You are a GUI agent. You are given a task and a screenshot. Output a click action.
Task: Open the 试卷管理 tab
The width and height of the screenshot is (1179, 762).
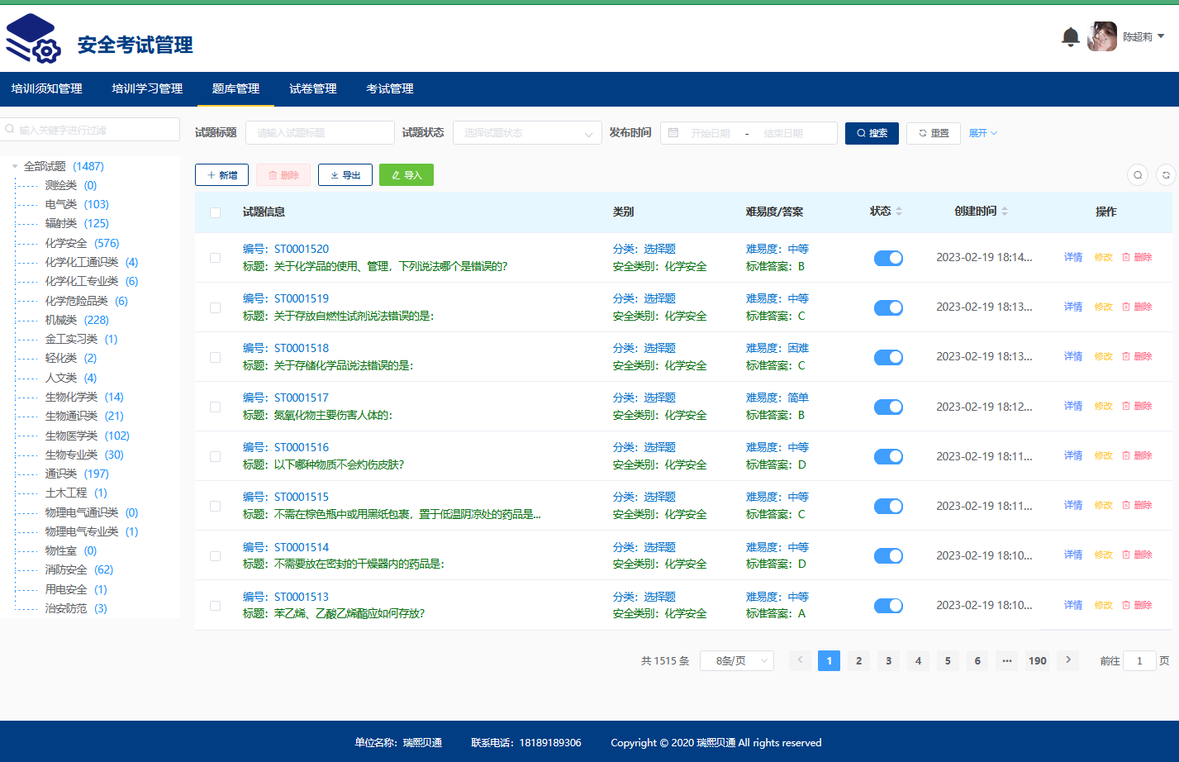click(x=313, y=88)
